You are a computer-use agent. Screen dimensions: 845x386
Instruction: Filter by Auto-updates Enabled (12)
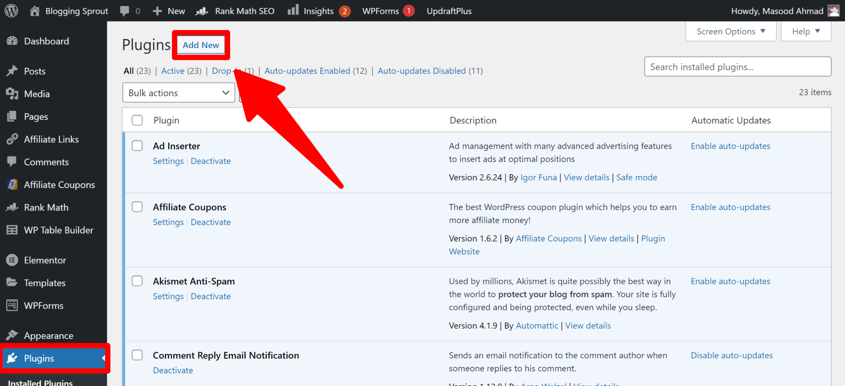click(316, 71)
